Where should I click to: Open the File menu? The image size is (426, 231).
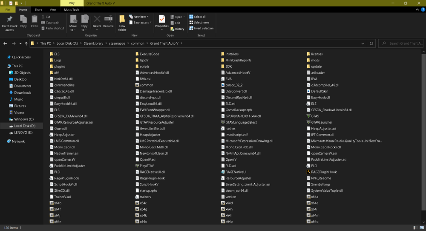(8, 9)
